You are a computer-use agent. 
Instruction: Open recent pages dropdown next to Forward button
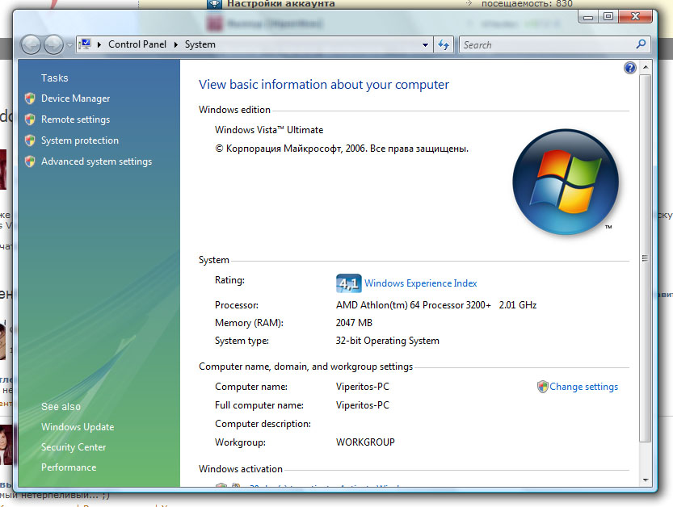pyautogui.click(x=69, y=45)
